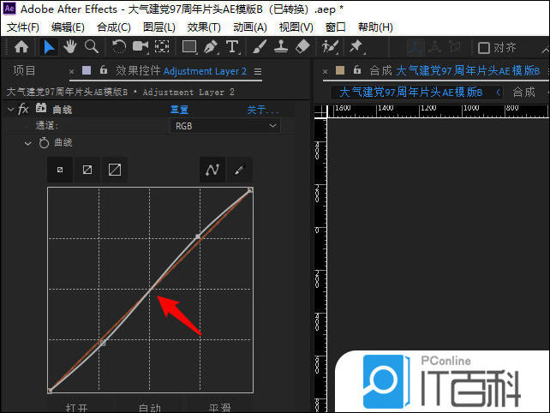Close the Effect Controls panel tab
550x413 pixels.
tap(72, 72)
